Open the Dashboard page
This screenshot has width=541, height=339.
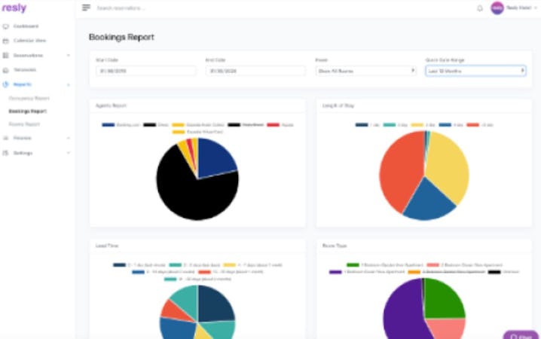(26, 26)
